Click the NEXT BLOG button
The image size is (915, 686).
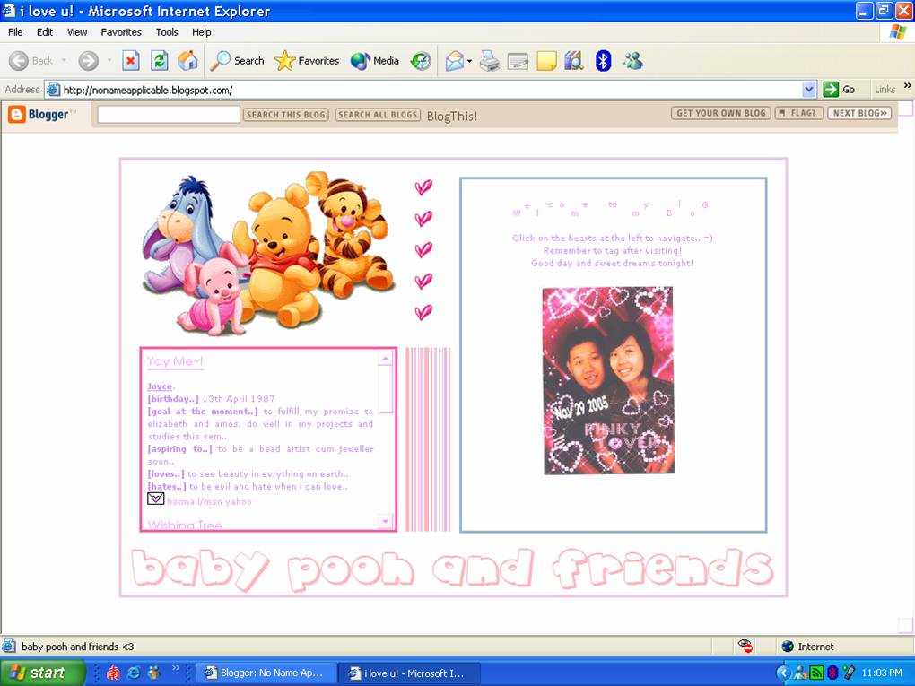(x=859, y=113)
